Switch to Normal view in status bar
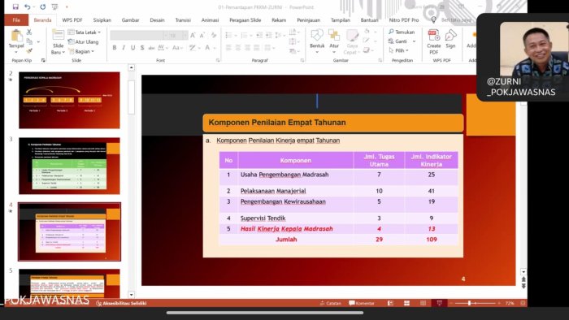This screenshot has width=569, height=320. coord(390,303)
